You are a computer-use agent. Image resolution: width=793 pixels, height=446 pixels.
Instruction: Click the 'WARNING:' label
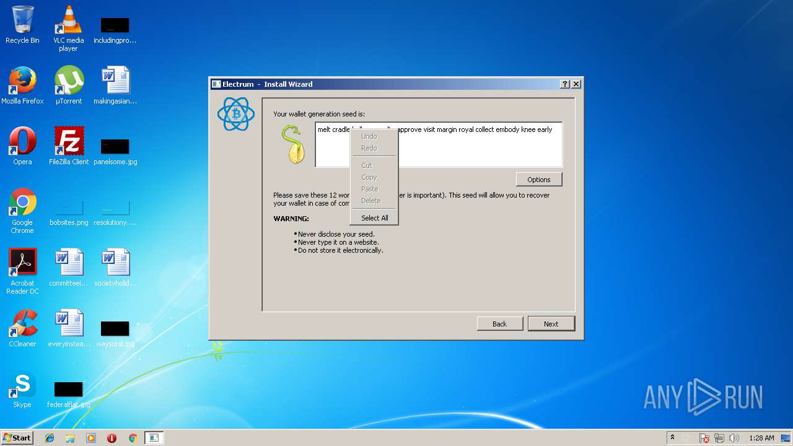pos(291,219)
